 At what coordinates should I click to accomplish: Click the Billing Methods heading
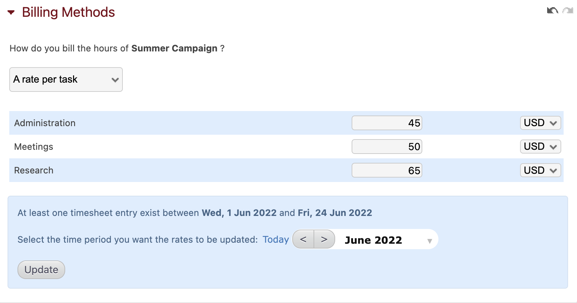68,12
